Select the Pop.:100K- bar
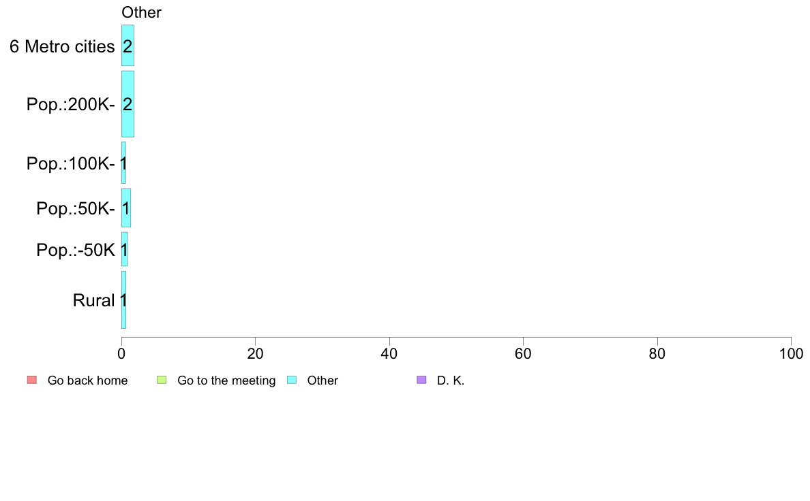 (x=123, y=163)
